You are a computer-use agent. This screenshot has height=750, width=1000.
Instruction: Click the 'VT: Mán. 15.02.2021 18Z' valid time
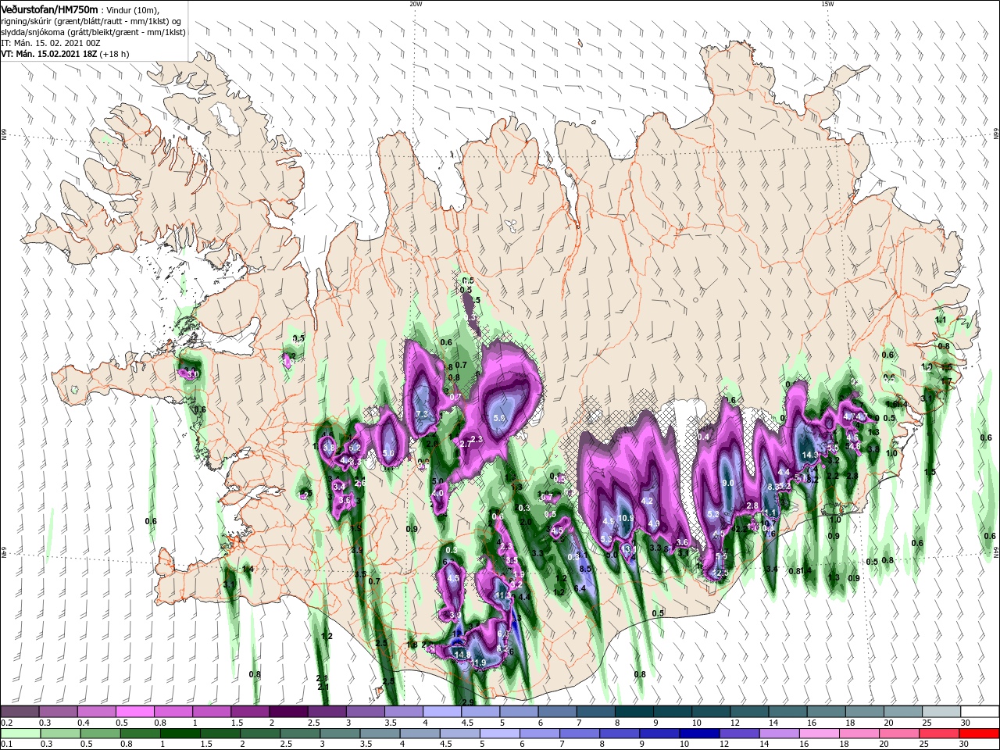pyautogui.click(x=48, y=55)
